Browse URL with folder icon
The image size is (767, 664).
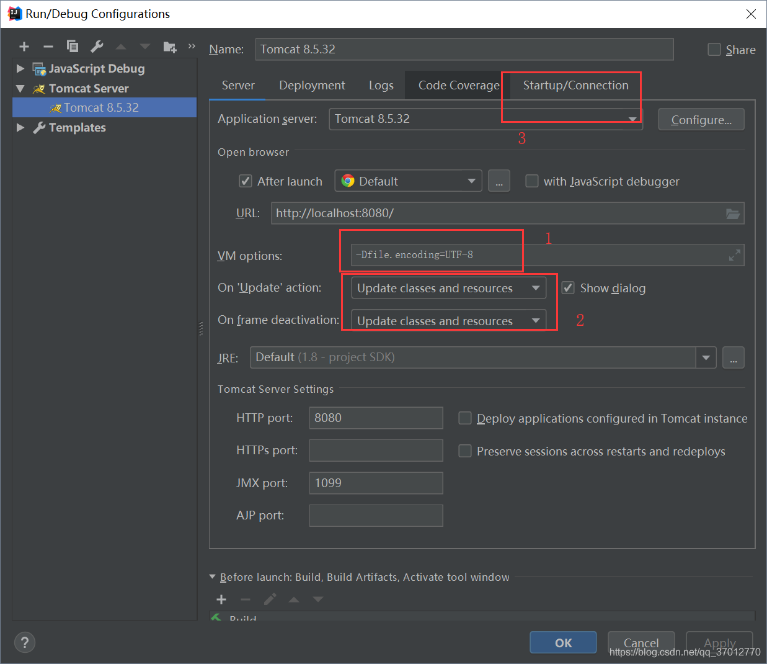[733, 213]
